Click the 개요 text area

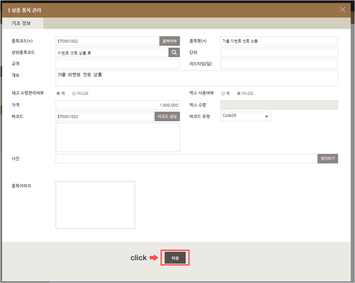pyautogui.click(x=197, y=78)
